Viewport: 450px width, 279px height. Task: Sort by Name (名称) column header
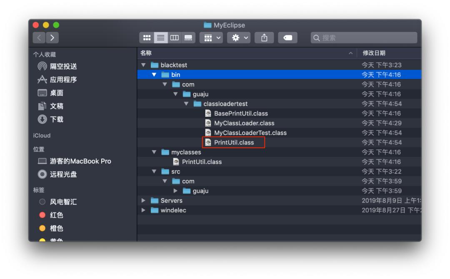click(247, 53)
